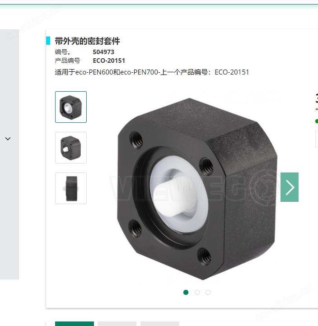Switch to the last gray tab at the bottom
This screenshot has height=326, width=318.
tap(160, 324)
